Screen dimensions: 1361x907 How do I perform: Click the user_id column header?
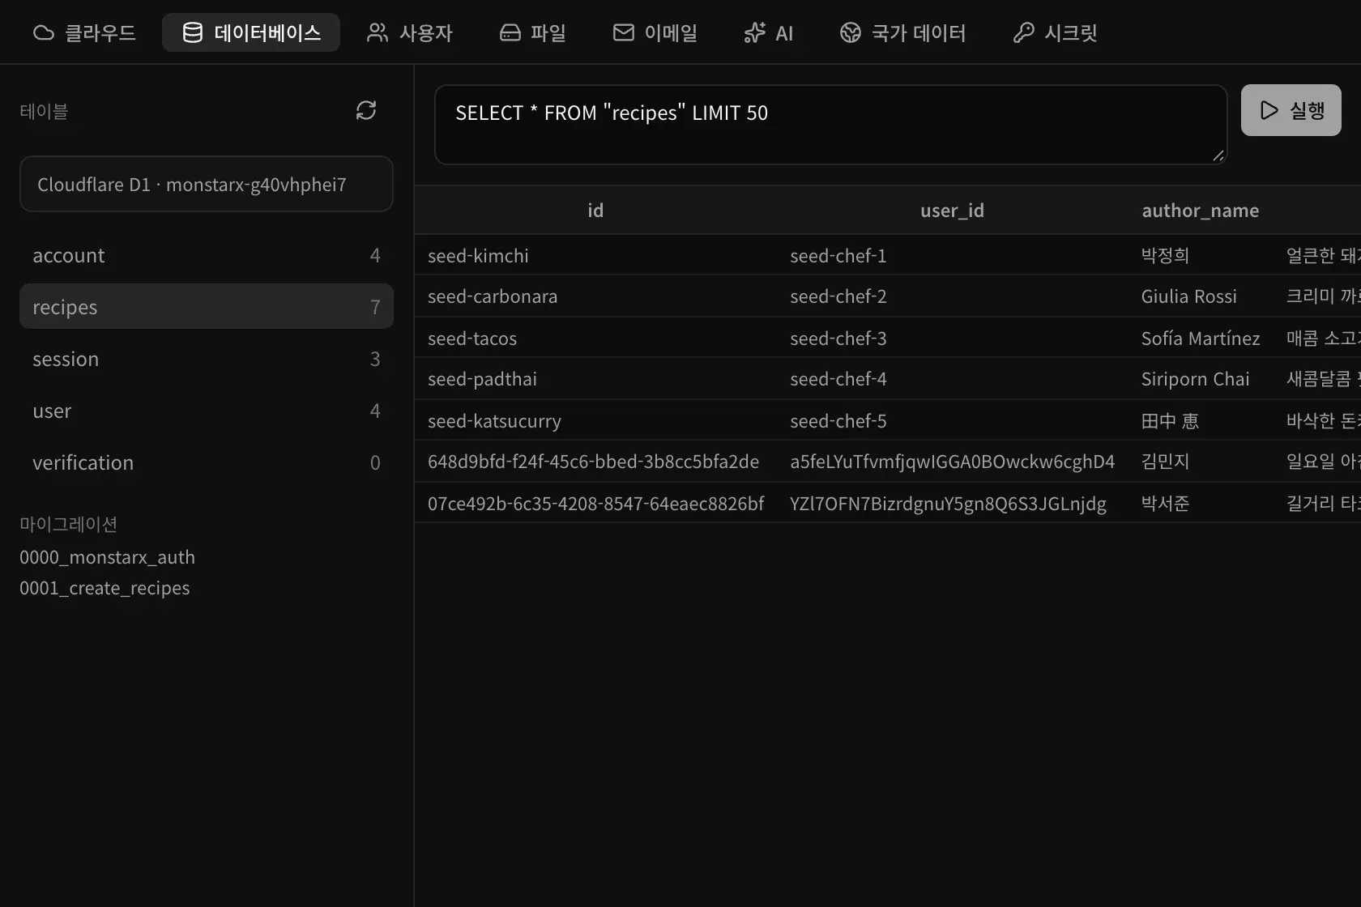point(952,211)
